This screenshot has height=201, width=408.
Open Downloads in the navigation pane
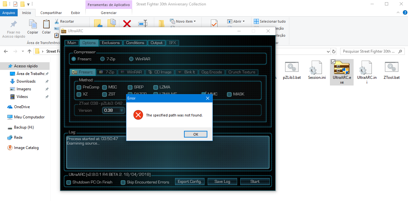click(x=26, y=81)
